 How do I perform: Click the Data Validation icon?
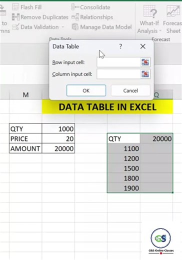pyautogui.click(x=15, y=27)
